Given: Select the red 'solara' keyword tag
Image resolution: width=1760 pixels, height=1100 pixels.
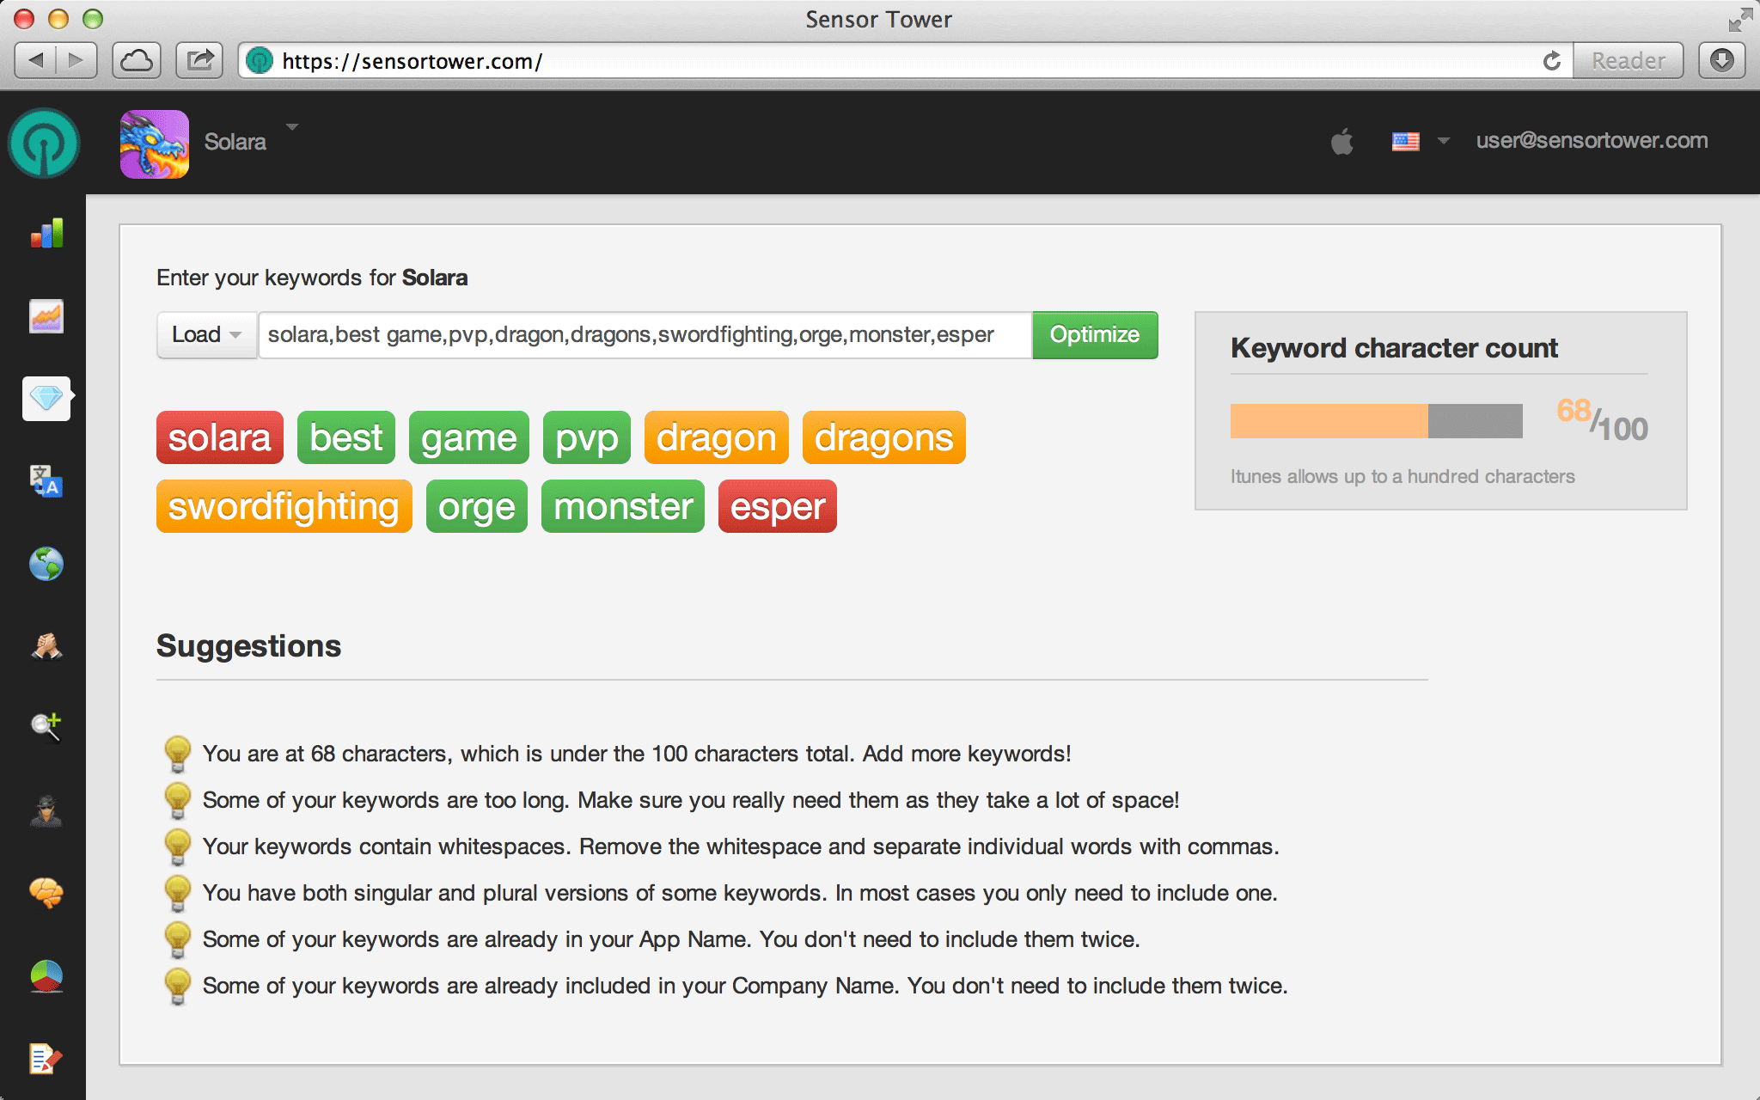Looking at the screenshot, I should [x=219, y=437].
